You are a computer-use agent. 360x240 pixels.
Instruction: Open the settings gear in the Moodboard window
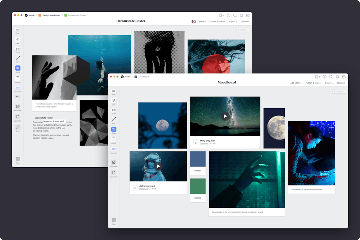coord(344,77)
